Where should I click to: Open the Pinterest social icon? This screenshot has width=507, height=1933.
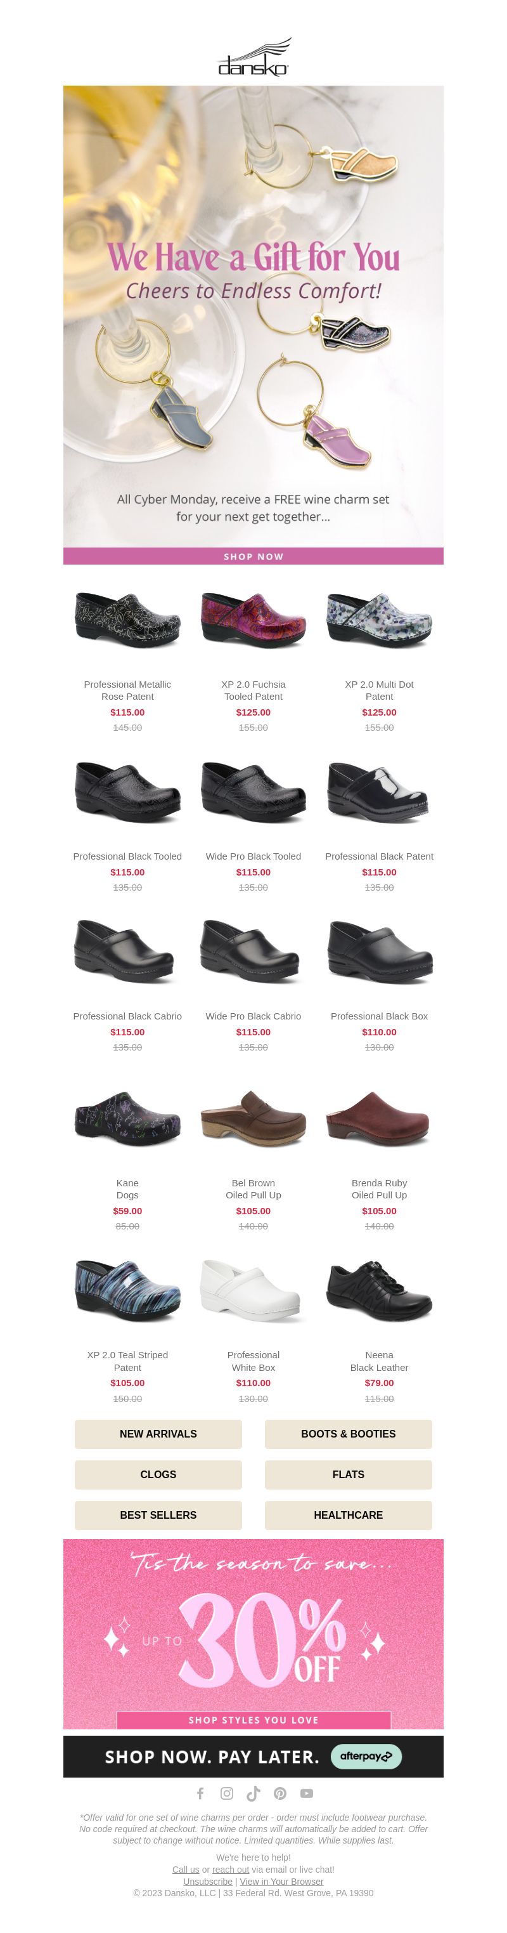(279, 1793)
